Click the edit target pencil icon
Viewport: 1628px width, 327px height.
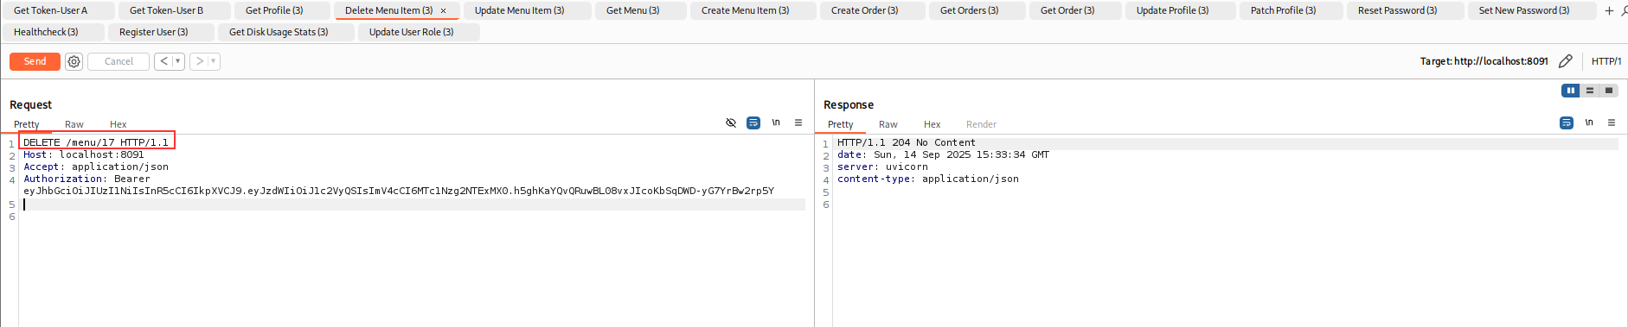pos(1565,61)
